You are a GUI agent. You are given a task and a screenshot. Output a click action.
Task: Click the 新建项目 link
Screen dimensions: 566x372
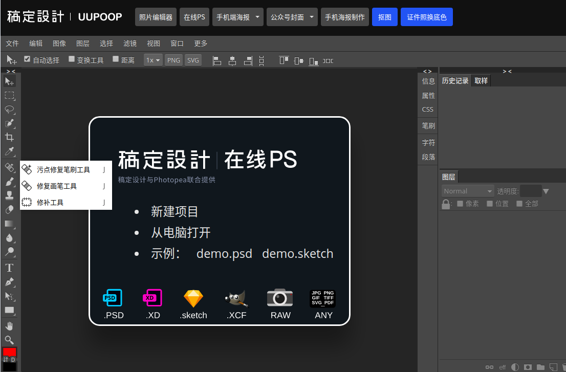[x=175, y=211]
